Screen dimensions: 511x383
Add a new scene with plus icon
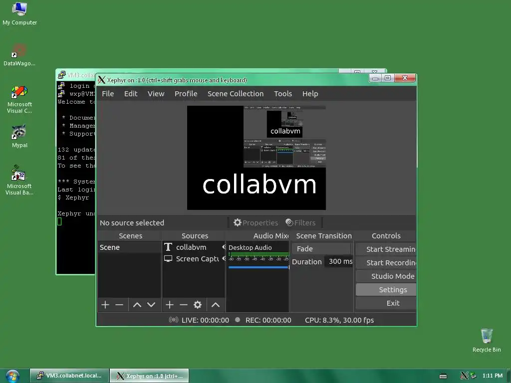coord(105,305)
